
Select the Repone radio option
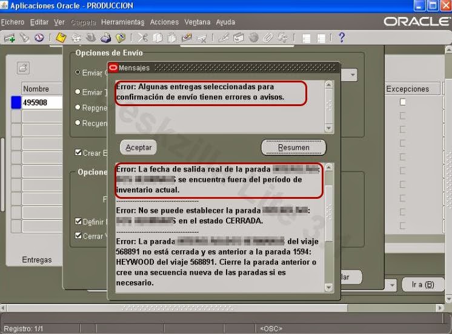pyautogui.click(x=78, y=107)
